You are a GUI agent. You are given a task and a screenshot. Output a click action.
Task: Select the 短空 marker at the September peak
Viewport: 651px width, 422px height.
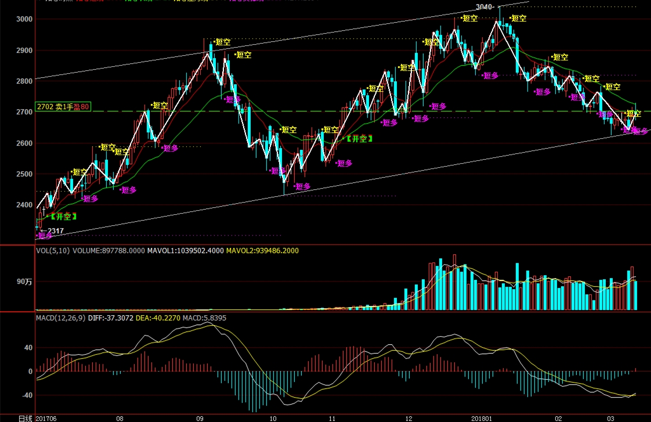click(x=222, y=42)
